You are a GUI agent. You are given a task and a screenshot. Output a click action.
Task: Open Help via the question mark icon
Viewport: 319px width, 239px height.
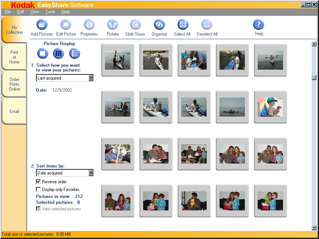(259, 25)
